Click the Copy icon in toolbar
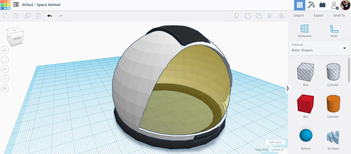The image size is (351, 154). 5,16
